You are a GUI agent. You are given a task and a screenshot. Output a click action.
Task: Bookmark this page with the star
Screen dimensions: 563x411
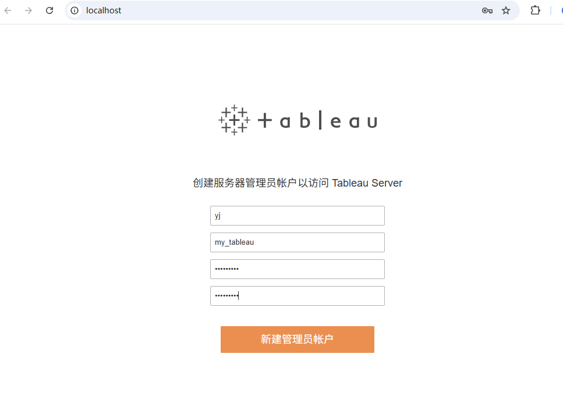[x=506, y=10]
